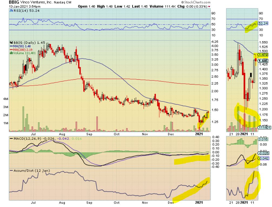
Task: Click the Chg -0.00 (-0.33%) value
Action: tap(193, 6)
